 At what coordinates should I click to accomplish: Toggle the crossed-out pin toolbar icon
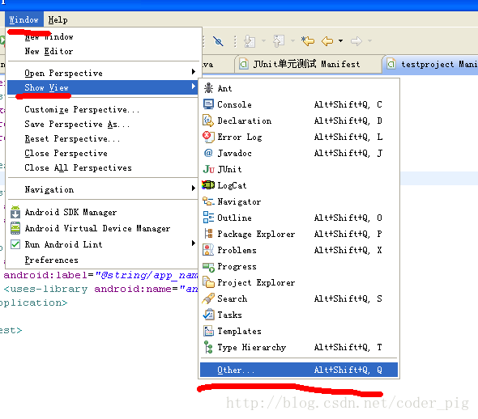click(x=218, y=40)
